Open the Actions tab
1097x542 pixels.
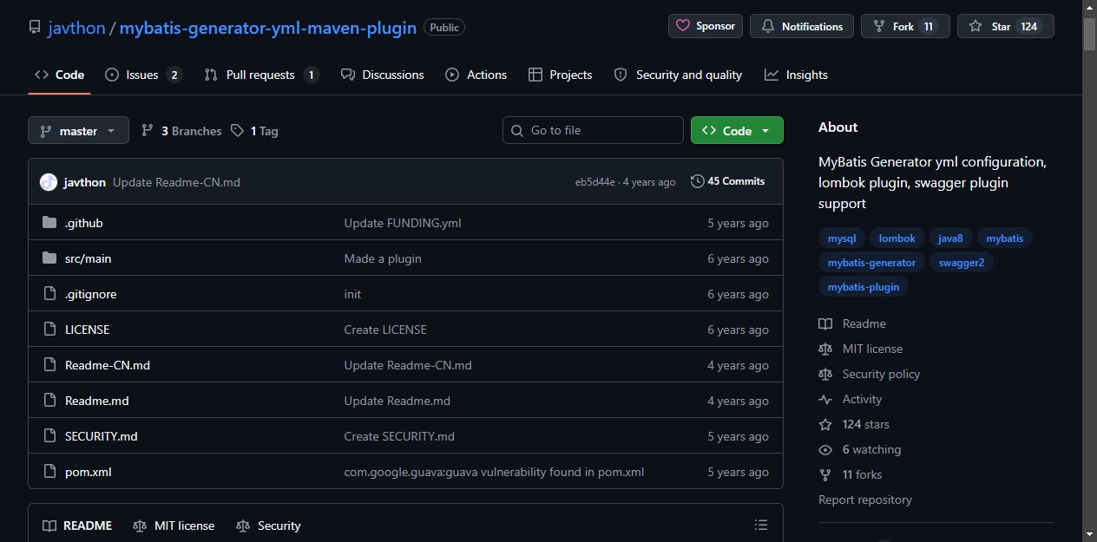pos(476,75)
